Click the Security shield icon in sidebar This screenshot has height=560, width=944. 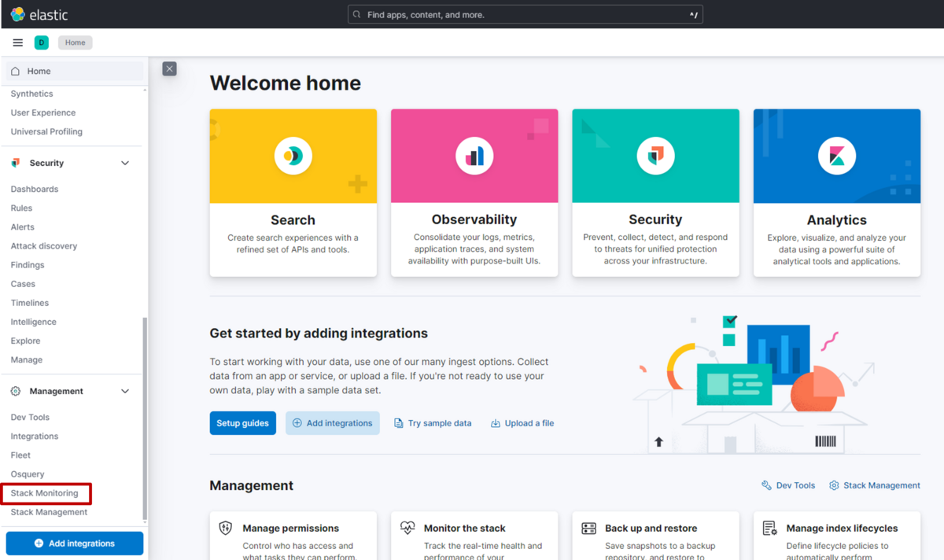[x=16, y=163]
